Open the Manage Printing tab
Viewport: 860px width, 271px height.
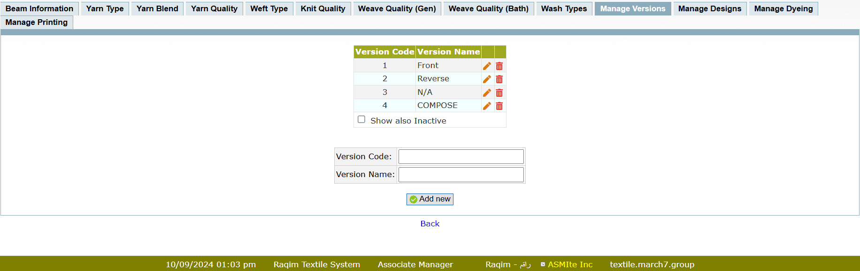(x=37, y=22)
